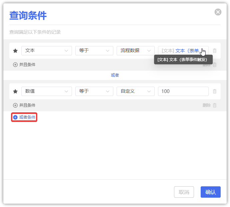
Task: Add 并且条件 under the 数值 condition
Action: pos(24,105)
